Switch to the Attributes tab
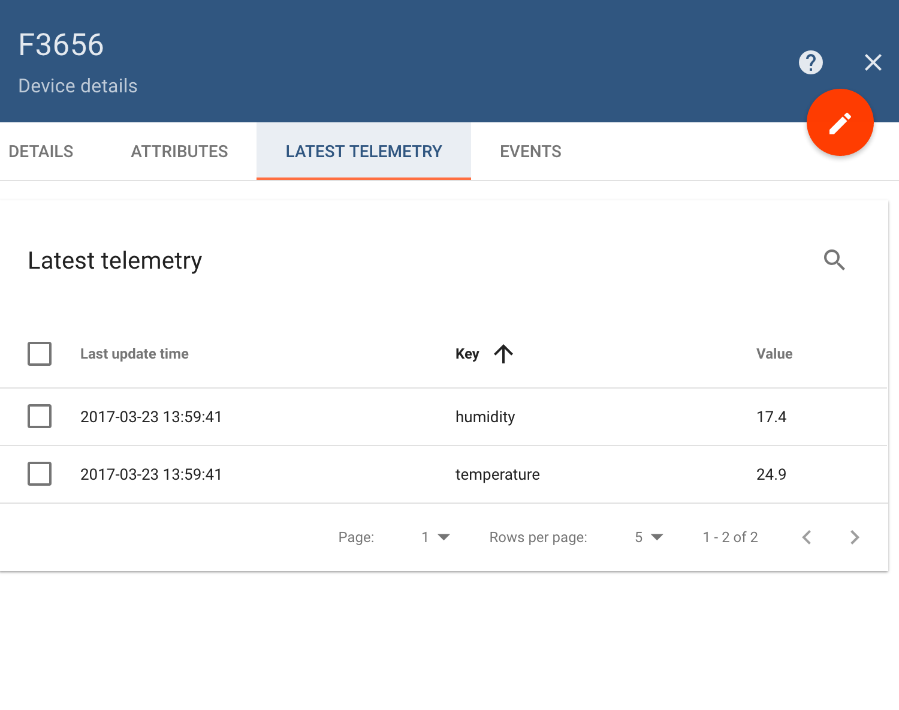This screenshot has height=710, width=899. (x=179, y=151)
